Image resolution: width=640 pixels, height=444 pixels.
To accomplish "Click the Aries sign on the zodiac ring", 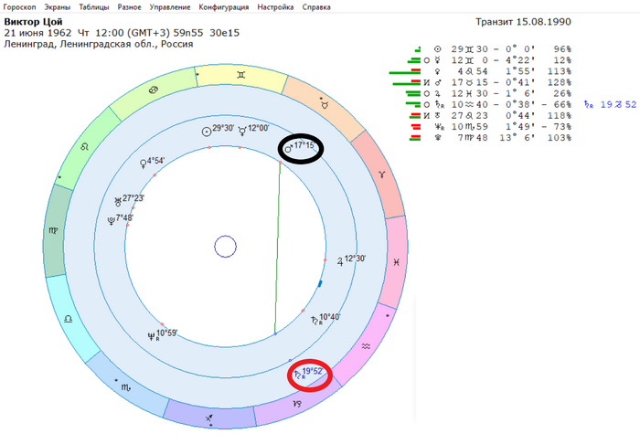I will 381,174.
